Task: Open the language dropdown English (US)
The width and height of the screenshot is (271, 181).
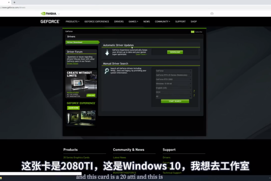Action: (x=173, y=88)
